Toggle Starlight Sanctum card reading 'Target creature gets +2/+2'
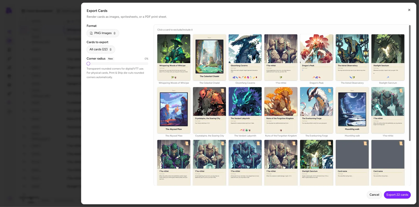The image size is (419, 207). (x=316, y=163)
